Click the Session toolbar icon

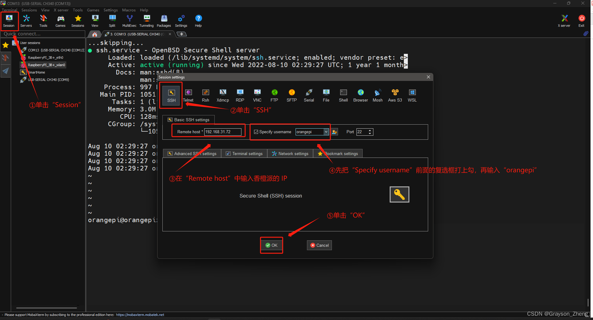click(x=9, y=21)
